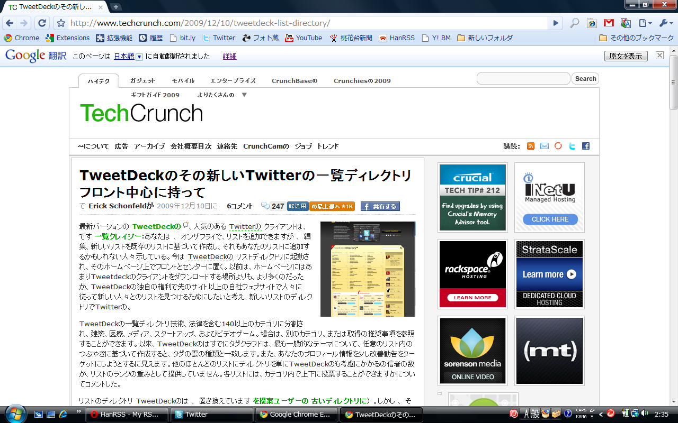Expand the その他のブックマーク folder
678x423 pixels.
(636, 38)
